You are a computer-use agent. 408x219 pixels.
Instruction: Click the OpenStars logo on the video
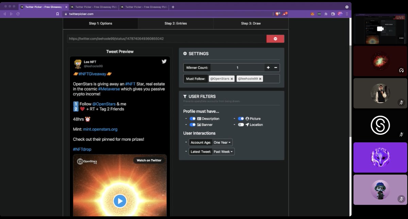tap(87, 162)
